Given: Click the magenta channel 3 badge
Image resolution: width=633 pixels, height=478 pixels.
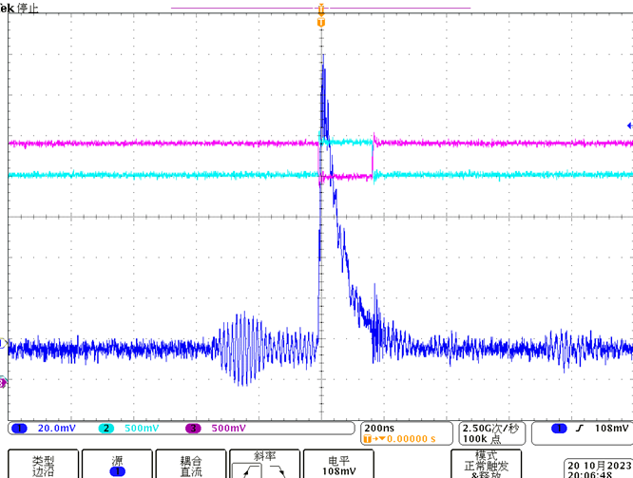Looking at the screenshot, I should point(193,429).
